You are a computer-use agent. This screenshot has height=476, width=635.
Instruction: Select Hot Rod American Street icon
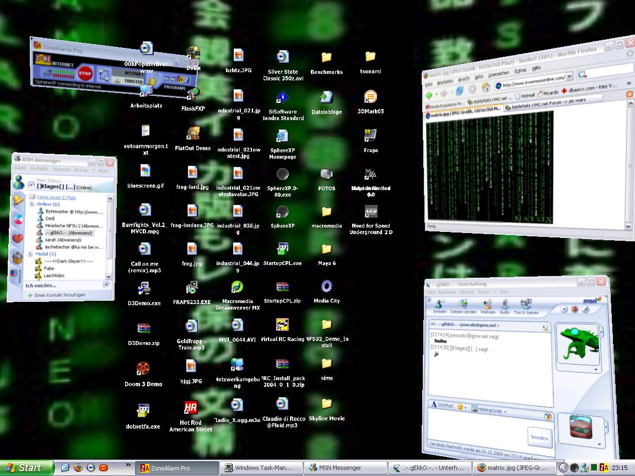pyautogui.click(x=191, y=416)
